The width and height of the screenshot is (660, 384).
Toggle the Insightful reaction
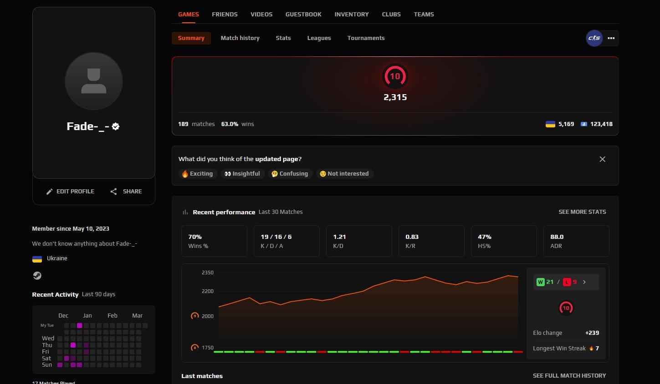pos(242,173)
